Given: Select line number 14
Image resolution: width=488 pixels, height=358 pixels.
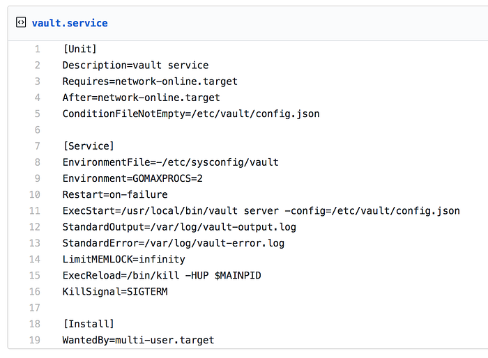Looking at the screenshot, I should (x=35, y=259).
